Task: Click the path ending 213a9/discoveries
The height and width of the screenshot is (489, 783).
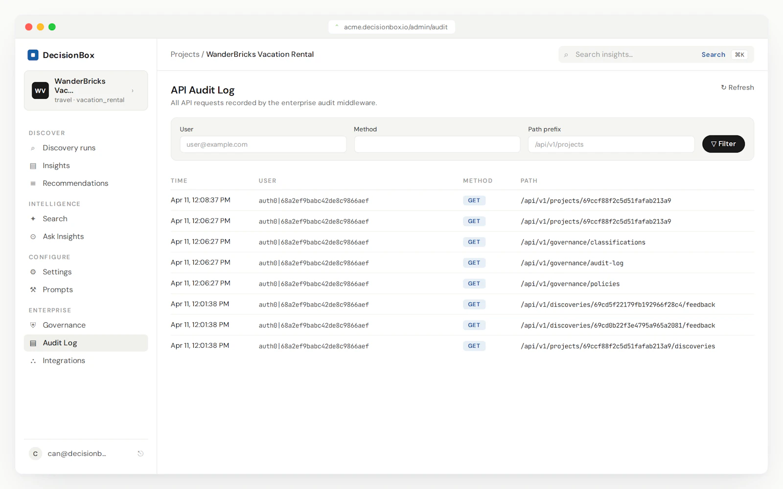Action: [x=618, y=346]
